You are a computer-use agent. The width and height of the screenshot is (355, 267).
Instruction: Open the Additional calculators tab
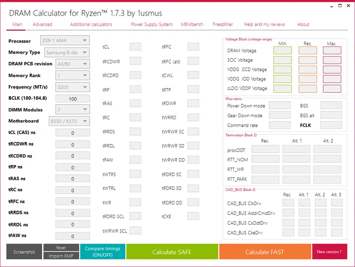pyautogui.click(x=91, y=24)
